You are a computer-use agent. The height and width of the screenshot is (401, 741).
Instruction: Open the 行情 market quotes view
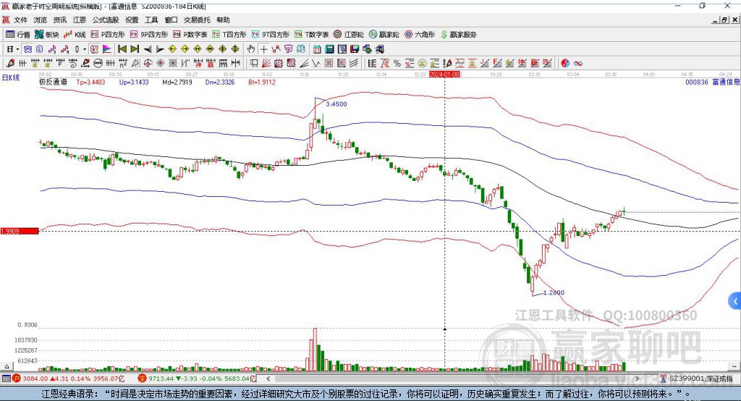pos(18,34)
